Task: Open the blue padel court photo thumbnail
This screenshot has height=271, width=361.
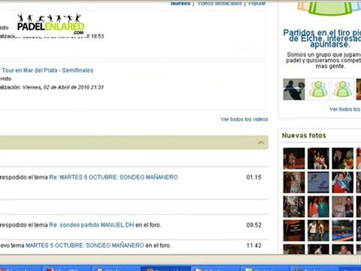Action: click(342, 230)
